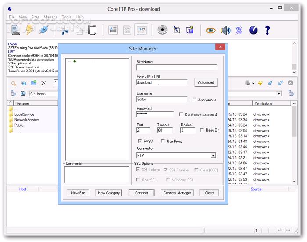The height and width of the screenshot is (242, 307).
Task: Click the transfer arrows icon
Action: click(239, 30)
